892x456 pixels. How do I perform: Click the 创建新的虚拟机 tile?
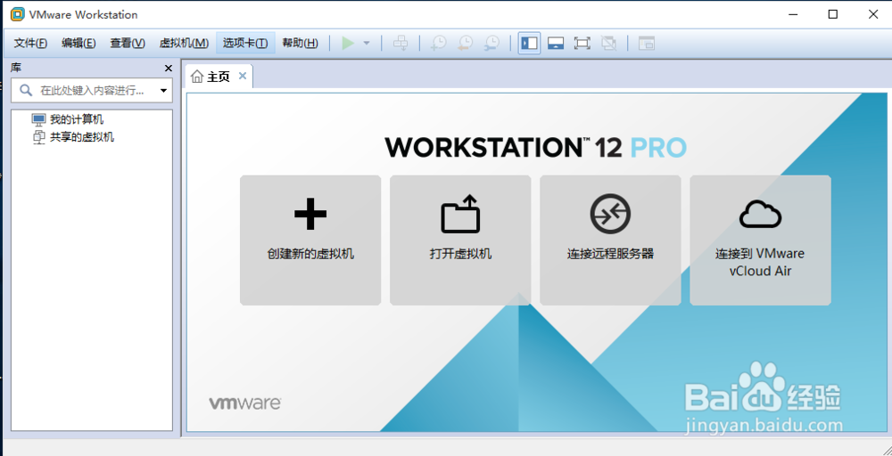pyautogui.click(x=310, y=240)
